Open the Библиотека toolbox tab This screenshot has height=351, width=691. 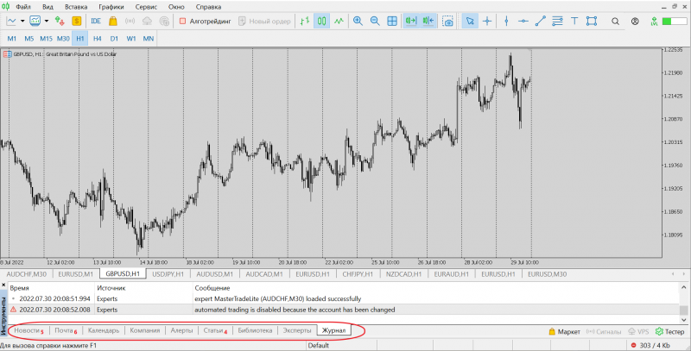point(255,330)
